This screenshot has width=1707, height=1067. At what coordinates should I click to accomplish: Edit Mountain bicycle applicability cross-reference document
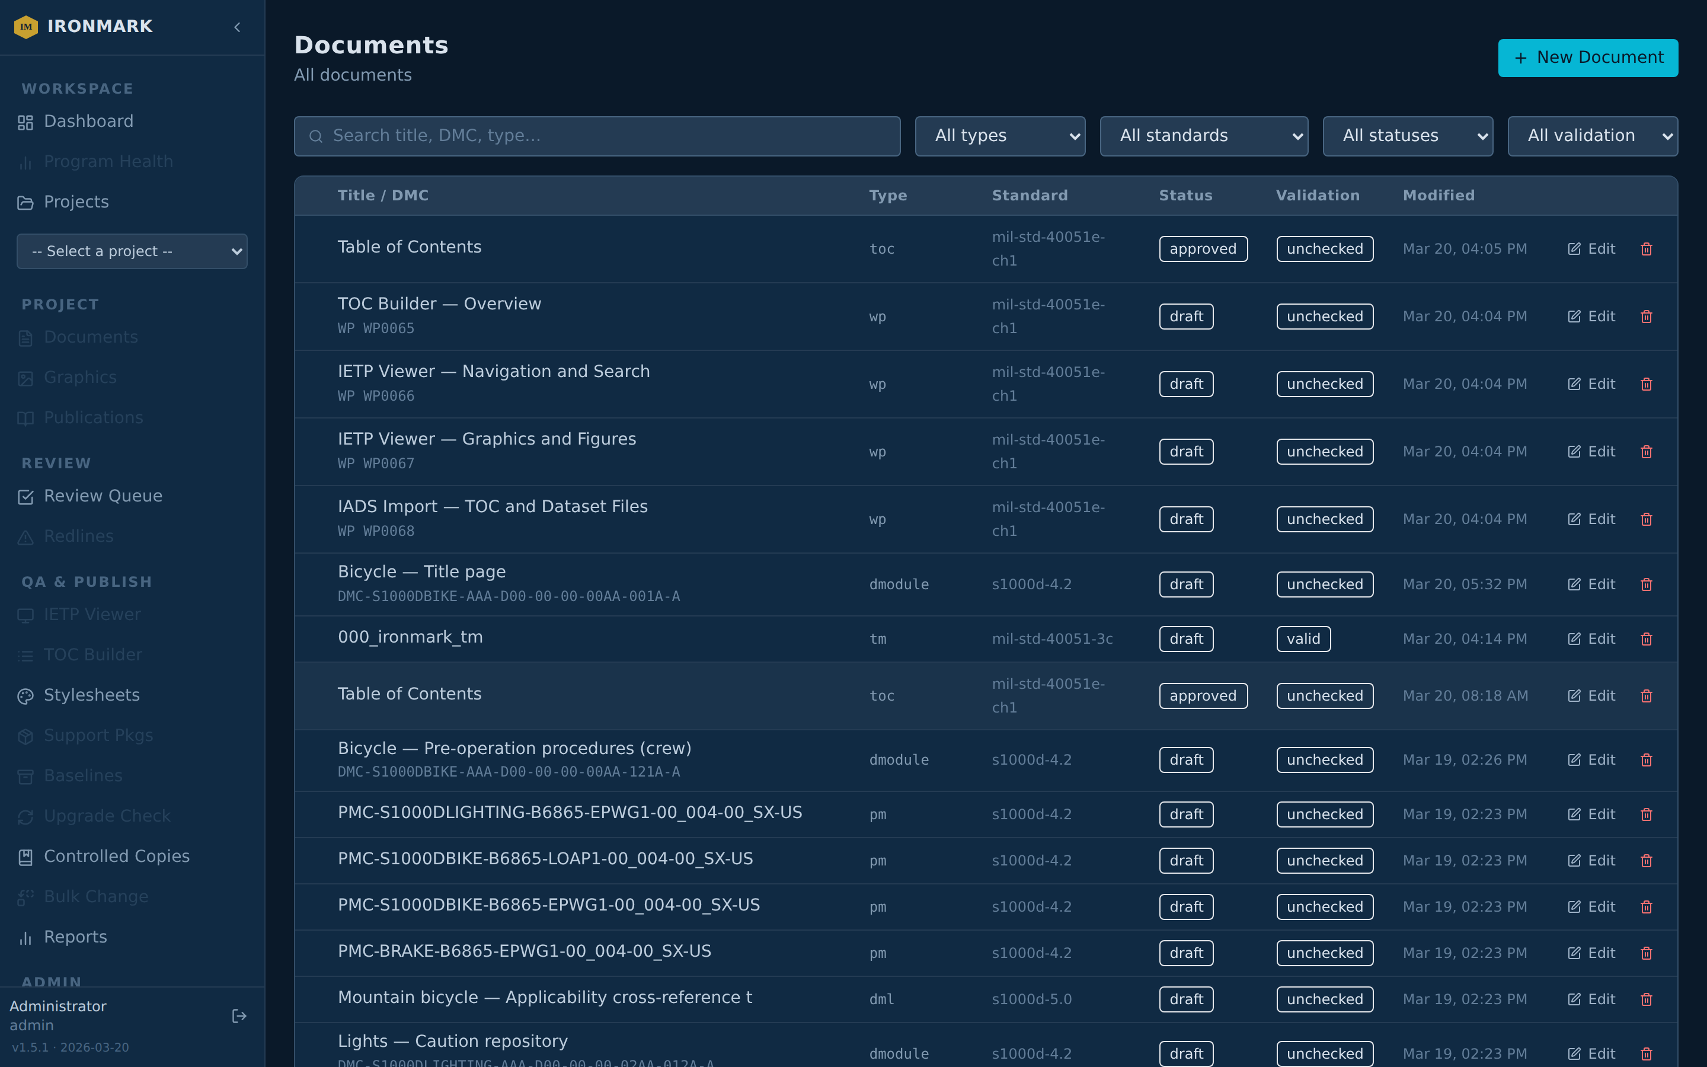tap(1591, 999)
